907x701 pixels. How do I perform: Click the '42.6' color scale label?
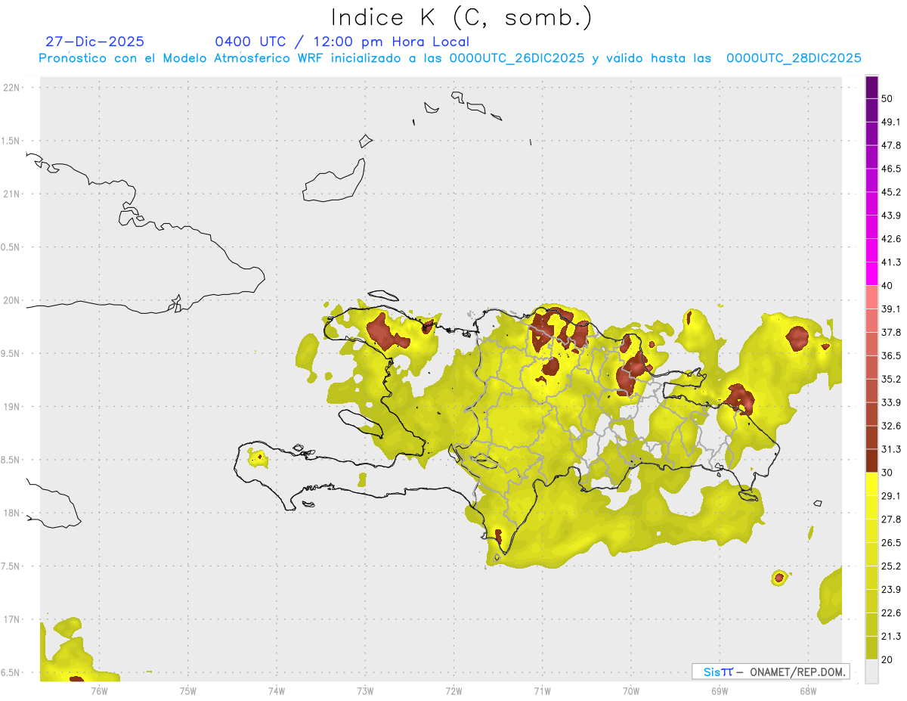click(x=891, y=239)
